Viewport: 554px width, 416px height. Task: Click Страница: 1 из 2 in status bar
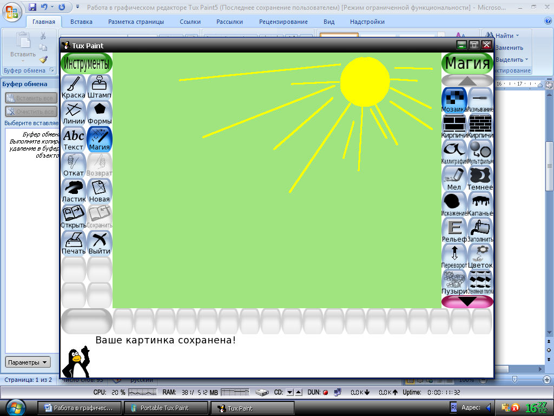28,380
